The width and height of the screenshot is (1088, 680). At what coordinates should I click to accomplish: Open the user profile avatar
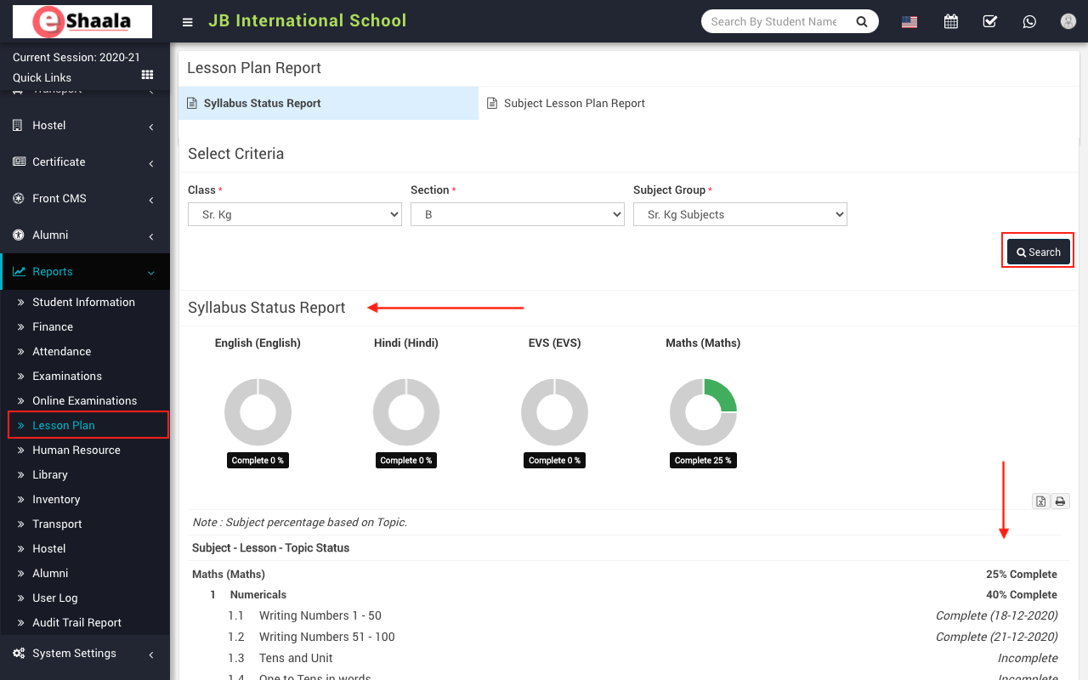tap(1068, 22)
